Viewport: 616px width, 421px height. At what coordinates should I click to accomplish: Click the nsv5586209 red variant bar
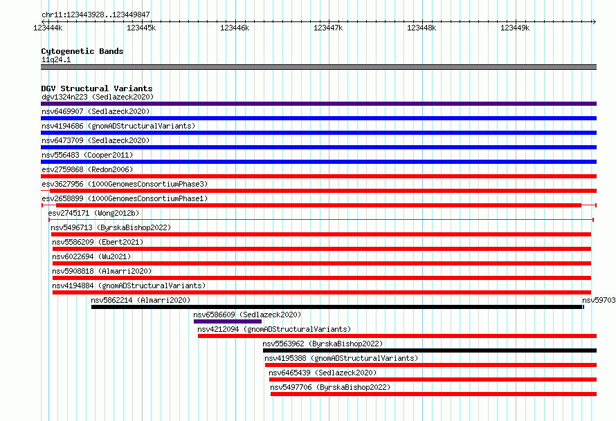coord(322,249)
